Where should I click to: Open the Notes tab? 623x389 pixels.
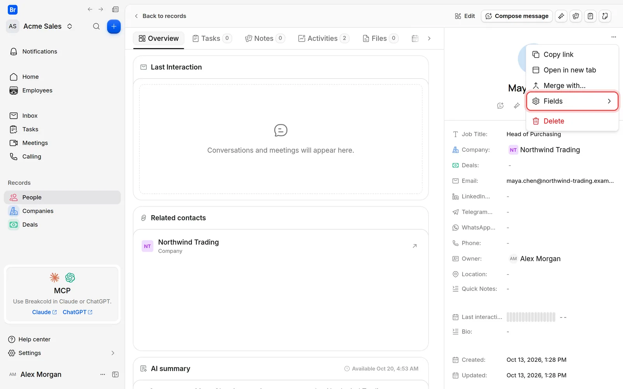(265, 39)
